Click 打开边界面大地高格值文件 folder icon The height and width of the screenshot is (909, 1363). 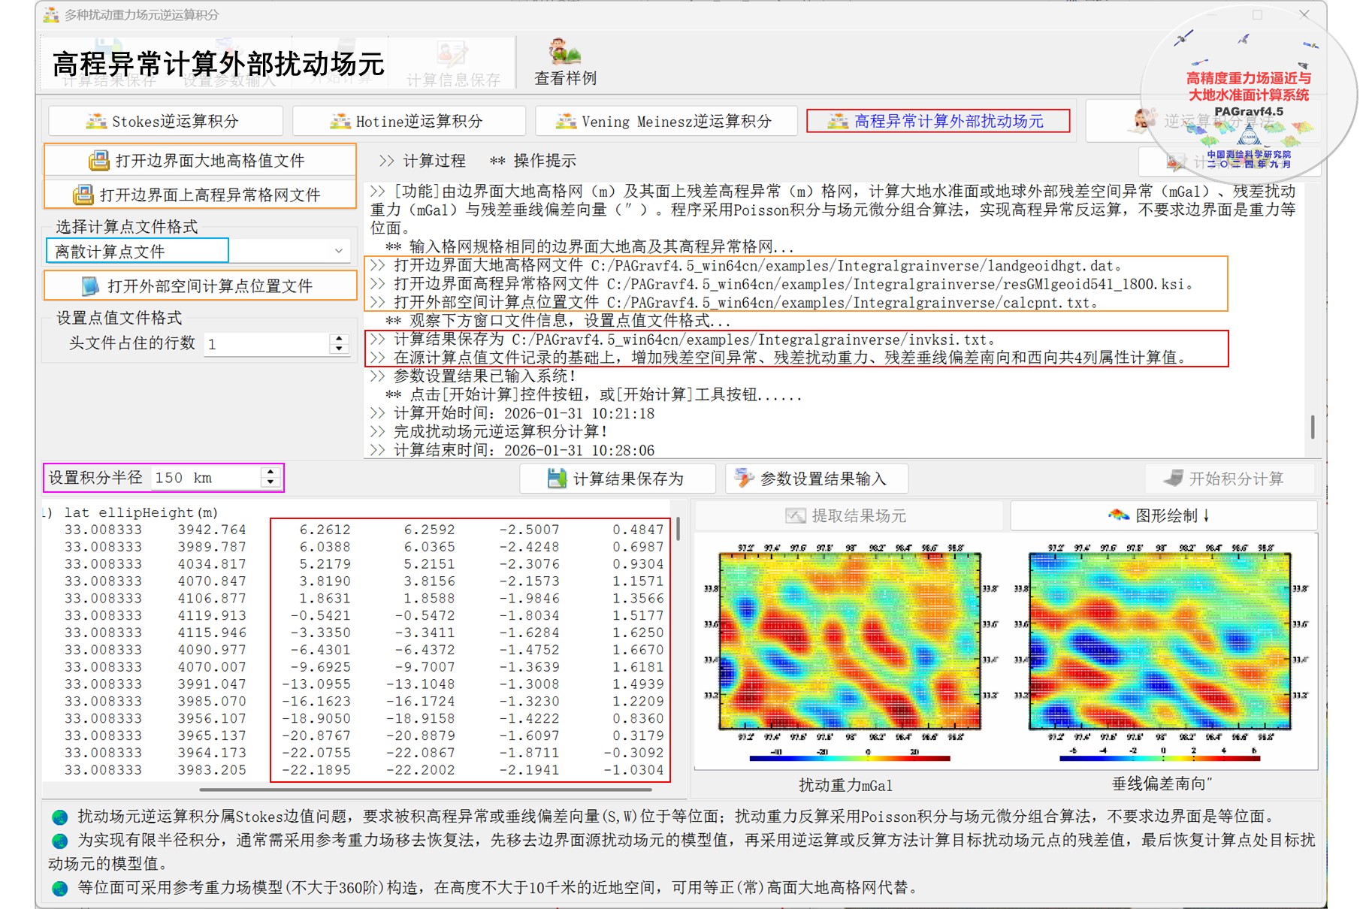(98, 161)
